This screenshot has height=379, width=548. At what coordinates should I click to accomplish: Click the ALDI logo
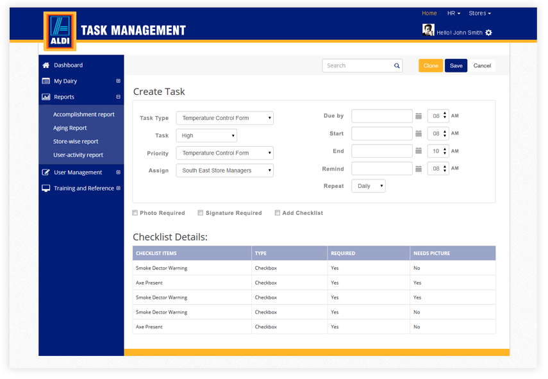(x=60, y=31)
